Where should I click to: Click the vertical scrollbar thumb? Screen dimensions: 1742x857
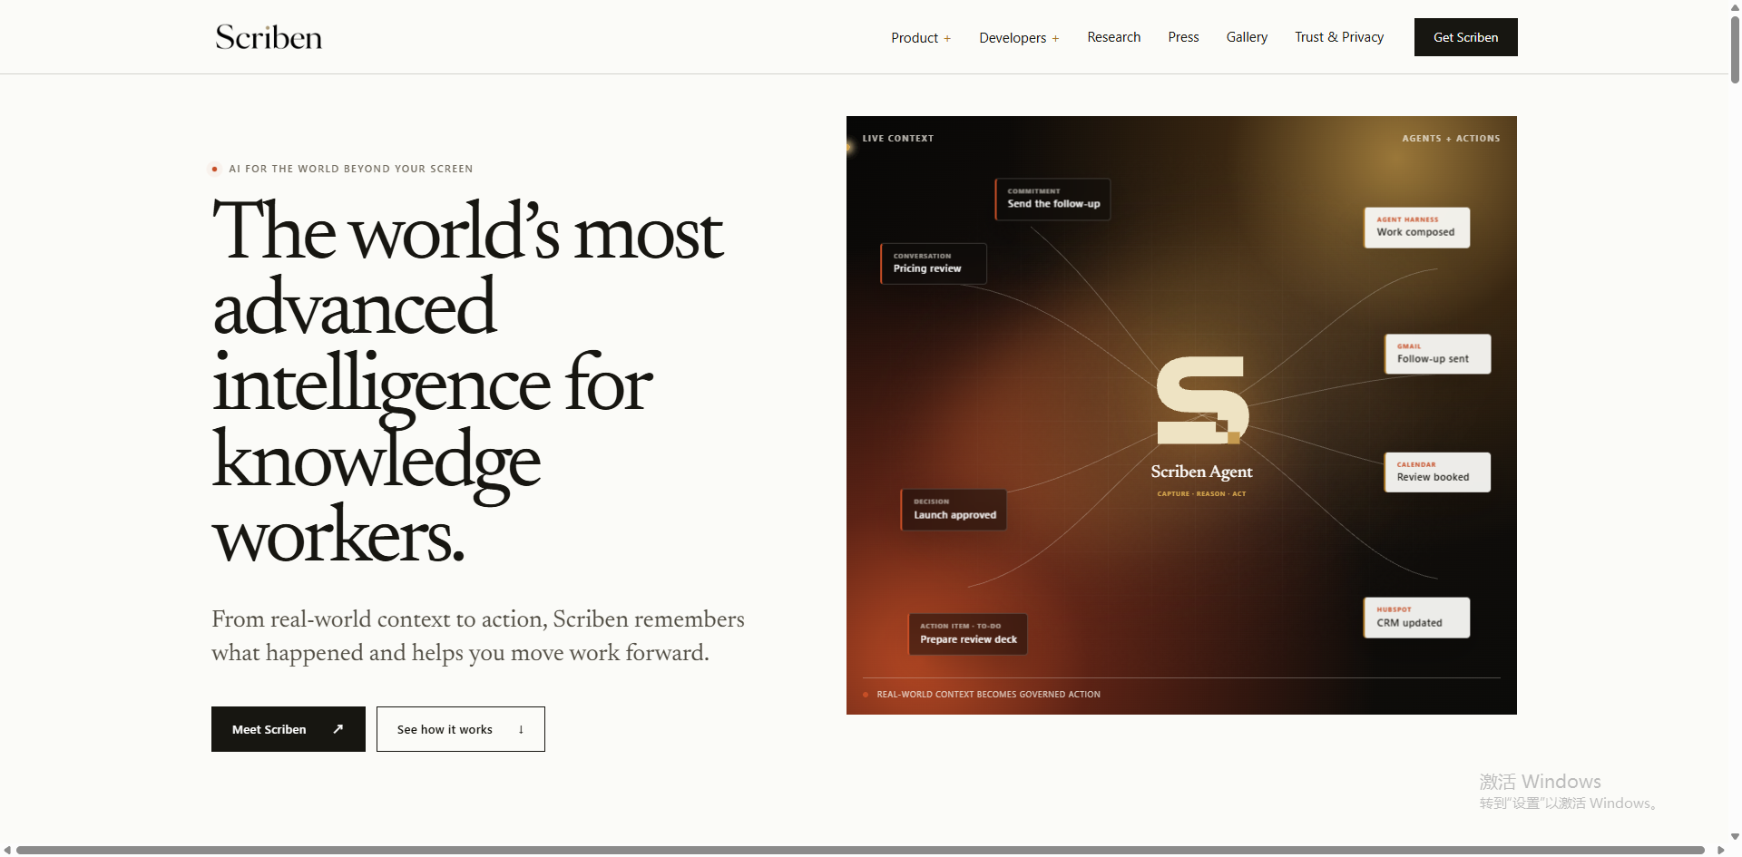(1735, 49)
